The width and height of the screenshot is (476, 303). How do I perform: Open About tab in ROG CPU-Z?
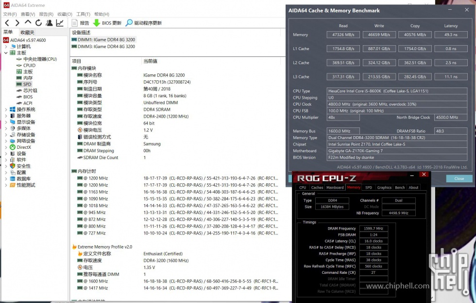pyautogui.click(x=413, y=188)
